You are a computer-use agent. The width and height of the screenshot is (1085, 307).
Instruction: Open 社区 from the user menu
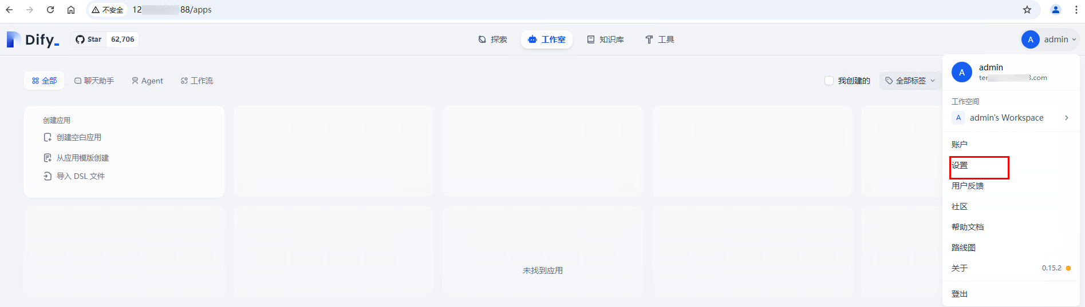pos(1011,206)
